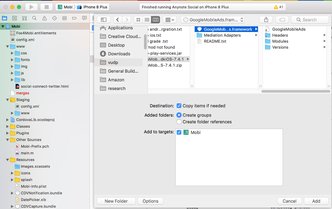The width and height of the screenshot is (332, 209).
Task: Open the Breakpoint navigator icon
Action: [74, 18]
